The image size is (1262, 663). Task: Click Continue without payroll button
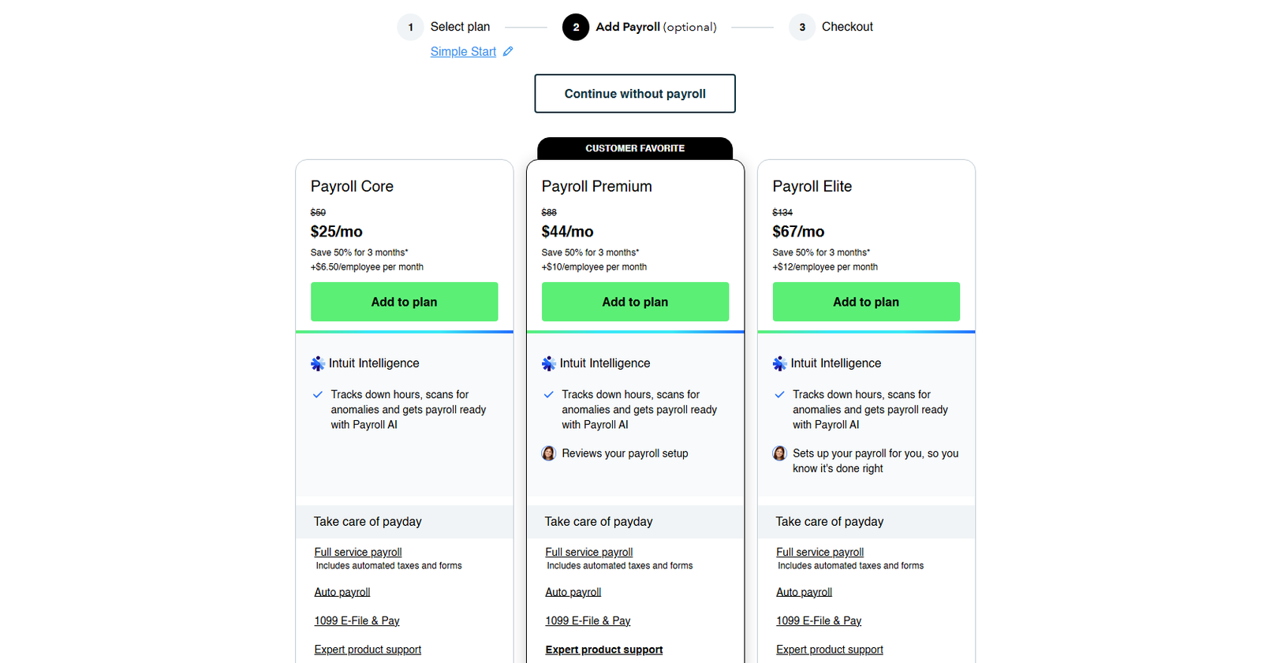coord(635,94)
